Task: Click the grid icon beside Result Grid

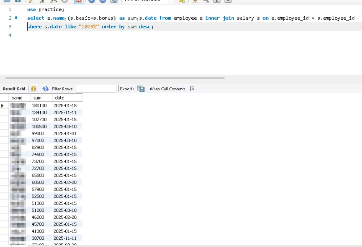Action: coord(33,89)
